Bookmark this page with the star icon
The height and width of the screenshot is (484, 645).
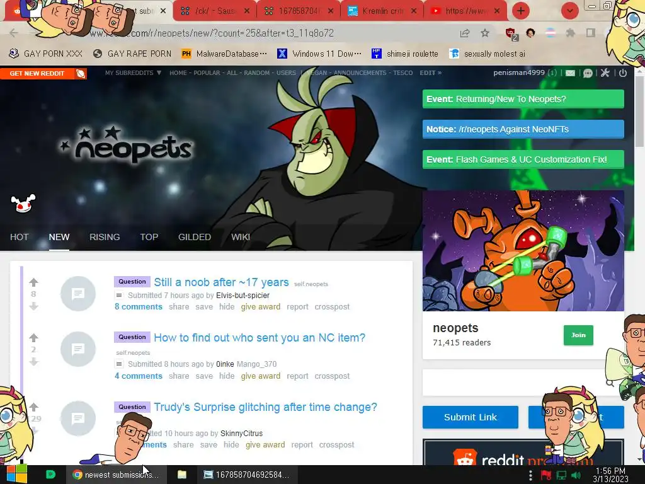(485, 33)
